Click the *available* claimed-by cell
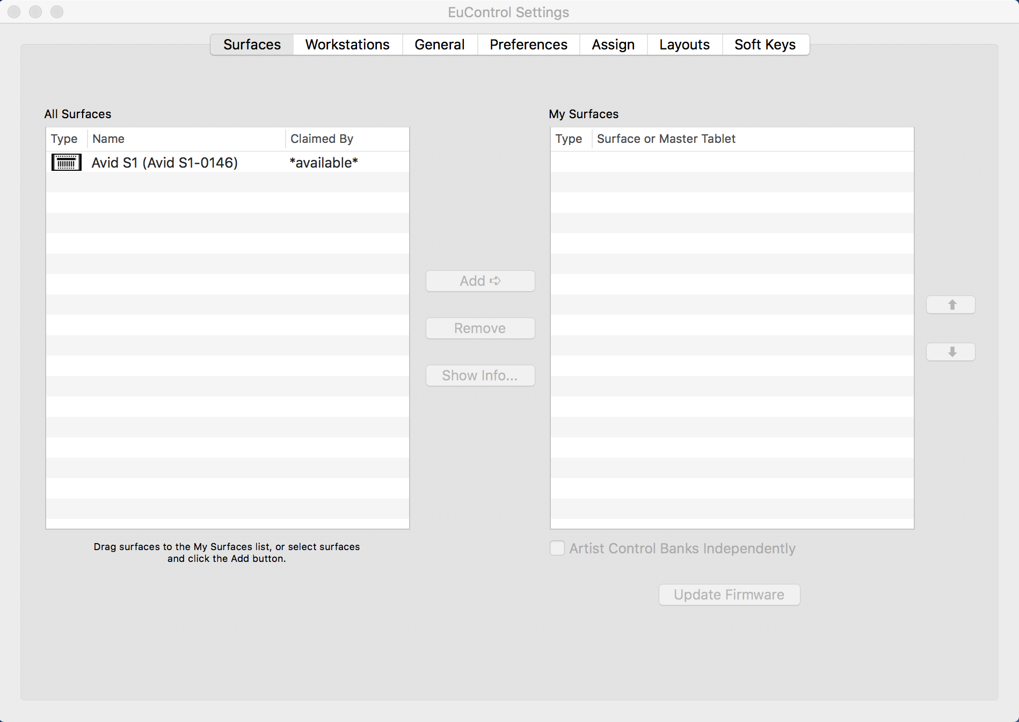 (x=324, y=162)
